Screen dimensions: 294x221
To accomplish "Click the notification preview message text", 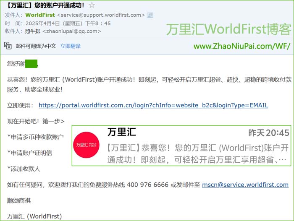I will (198, 154).
